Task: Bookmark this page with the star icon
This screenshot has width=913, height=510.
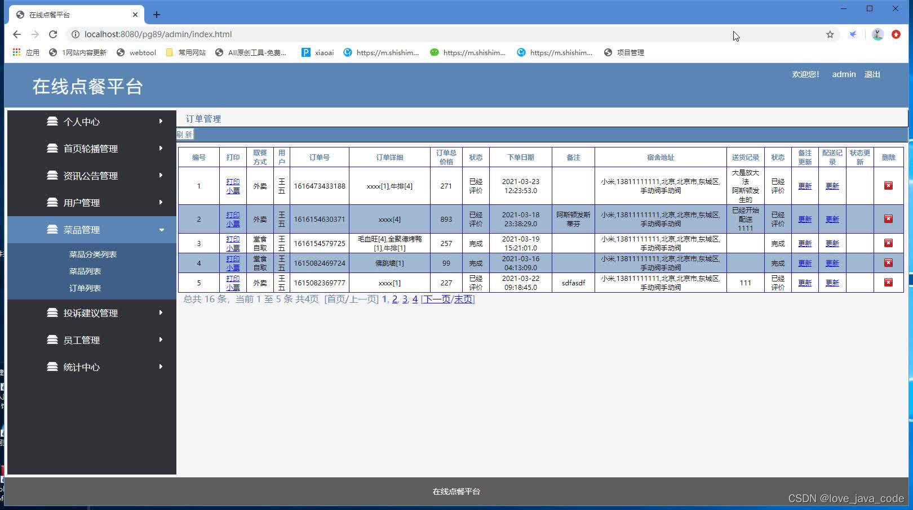Action: 830,34
